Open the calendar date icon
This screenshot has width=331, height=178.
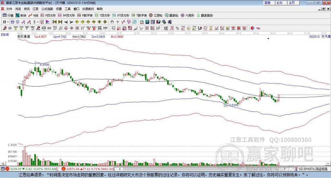[x=142, y=22]
